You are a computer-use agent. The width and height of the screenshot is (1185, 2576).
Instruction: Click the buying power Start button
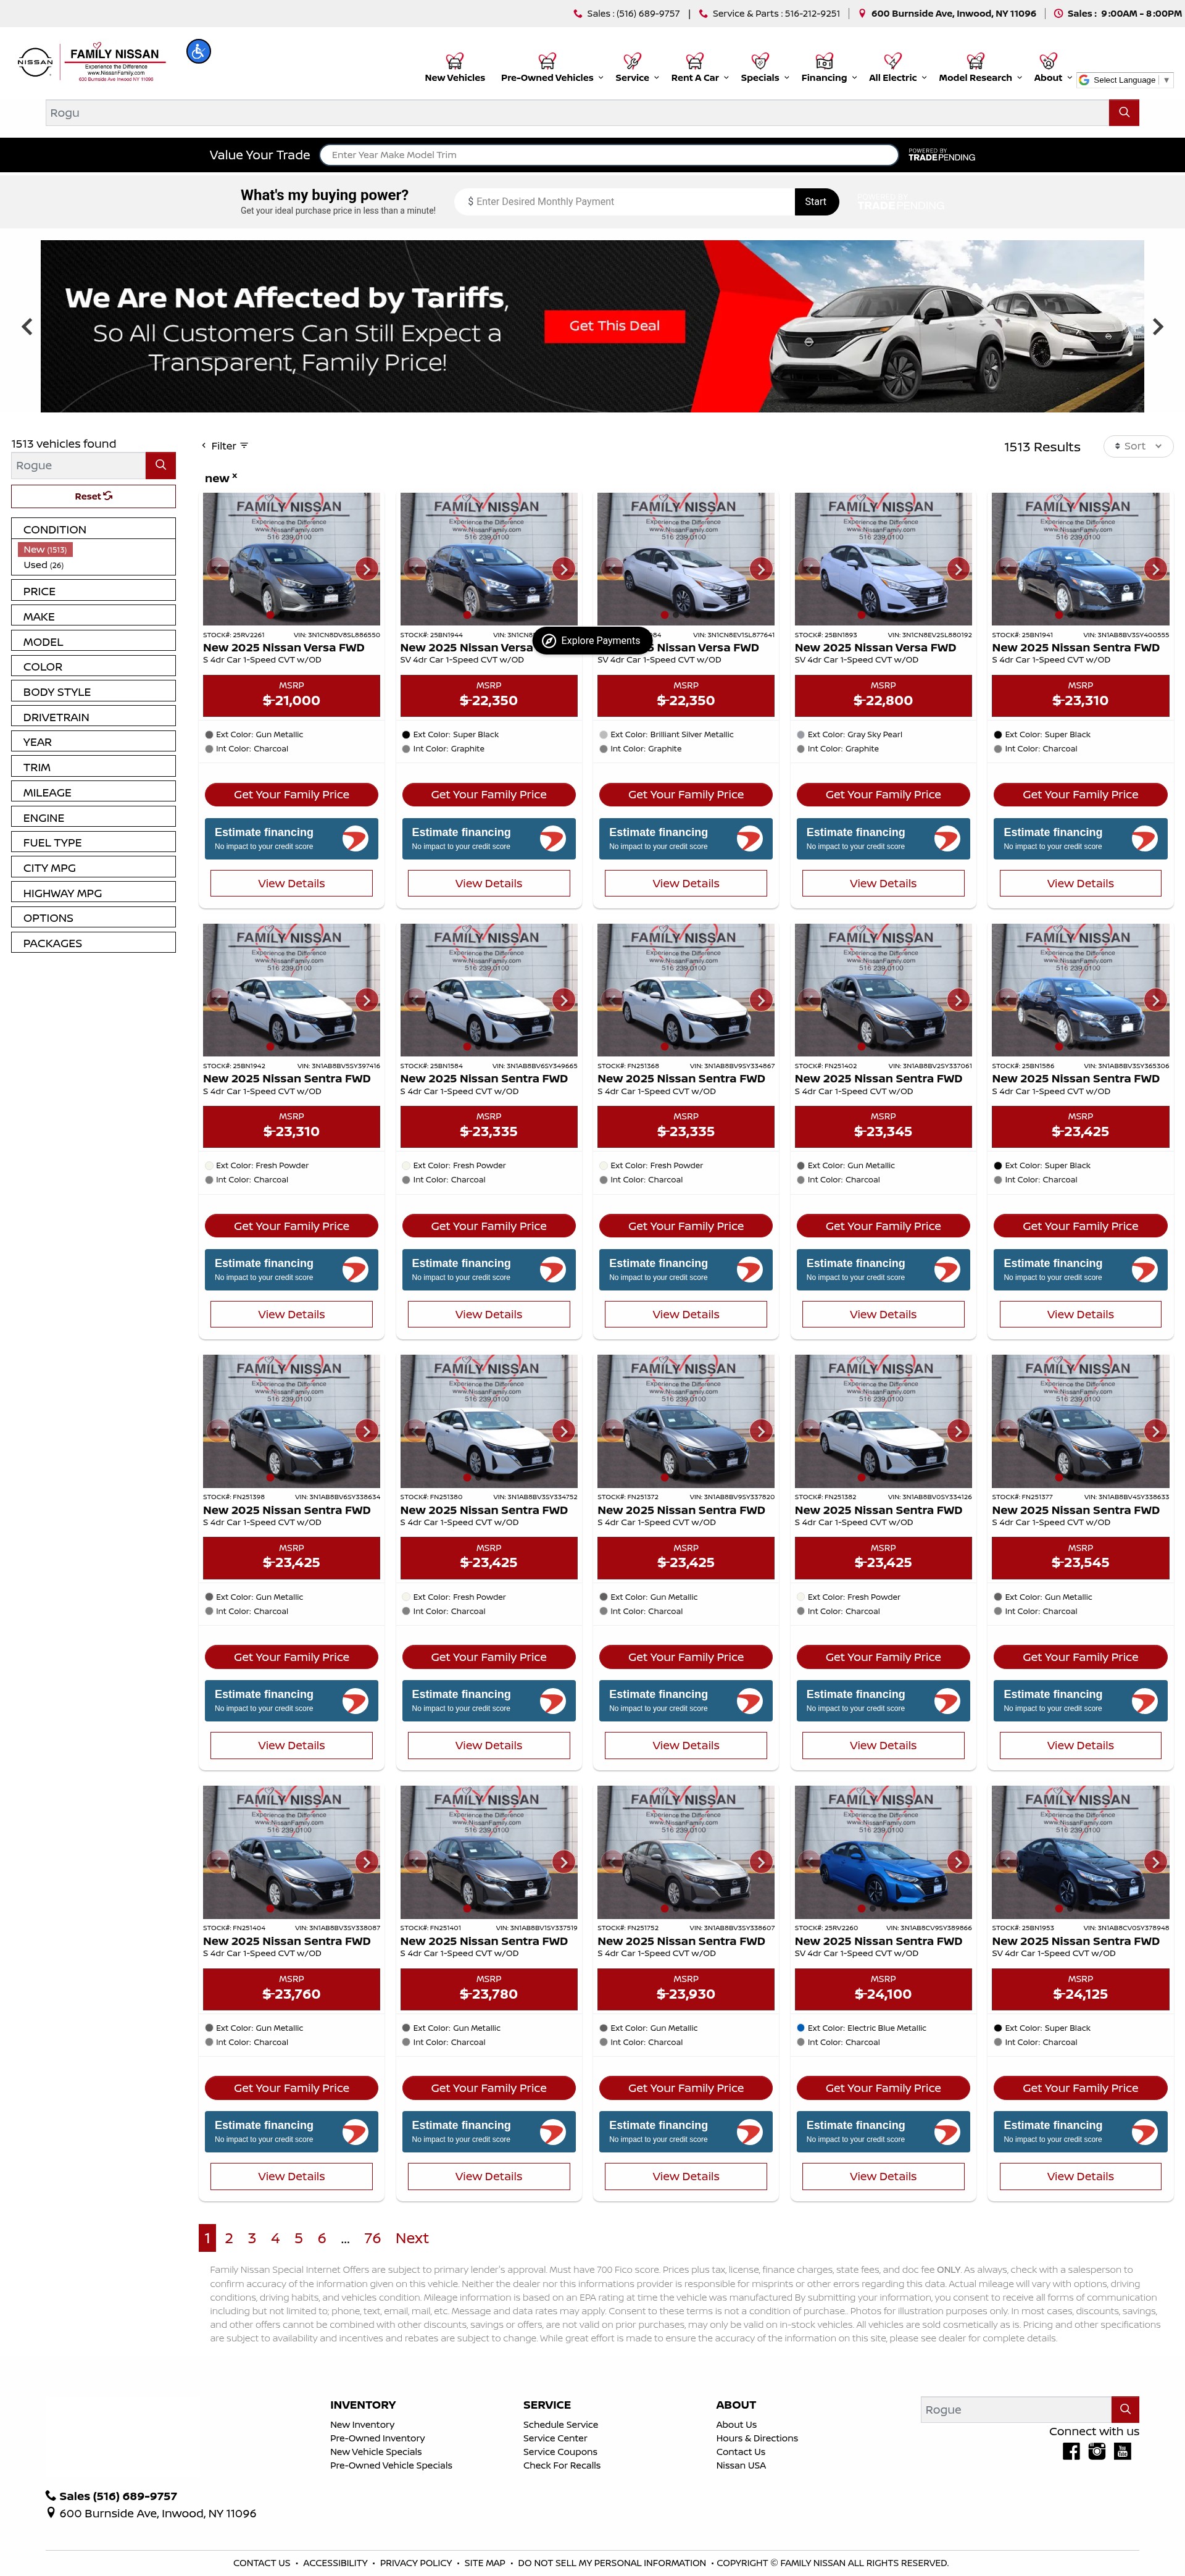click(815, 201)
